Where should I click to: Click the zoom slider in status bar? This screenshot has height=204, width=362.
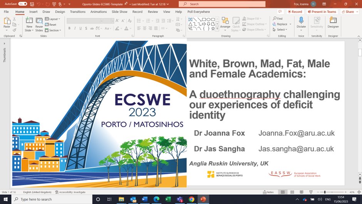332,192
